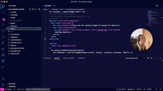
Task: Open Explorer more actions ellipsis
Action: pyautogui.click(x=38, y=6)
